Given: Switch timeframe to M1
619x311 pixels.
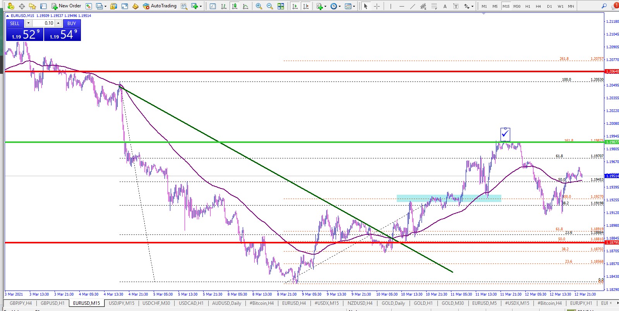Looking at the screenshot, I should (484, 6).
